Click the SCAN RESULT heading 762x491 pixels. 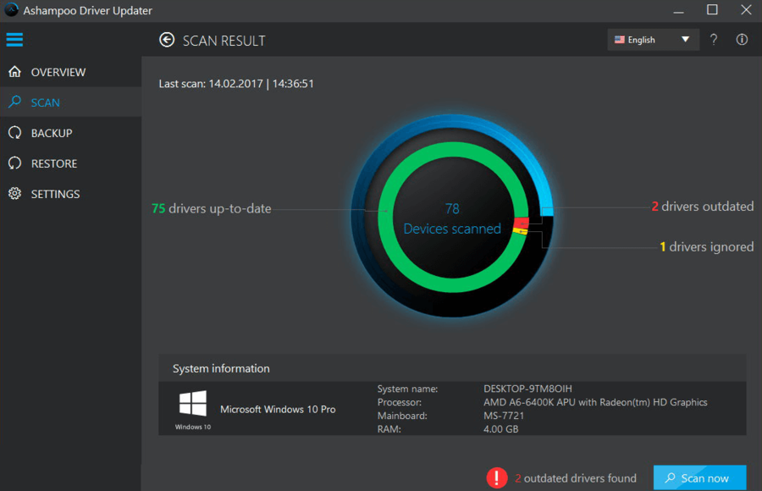224,41
